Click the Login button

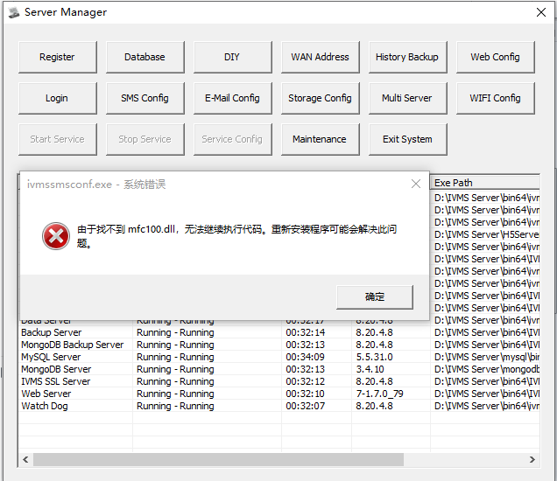[57, 98]
